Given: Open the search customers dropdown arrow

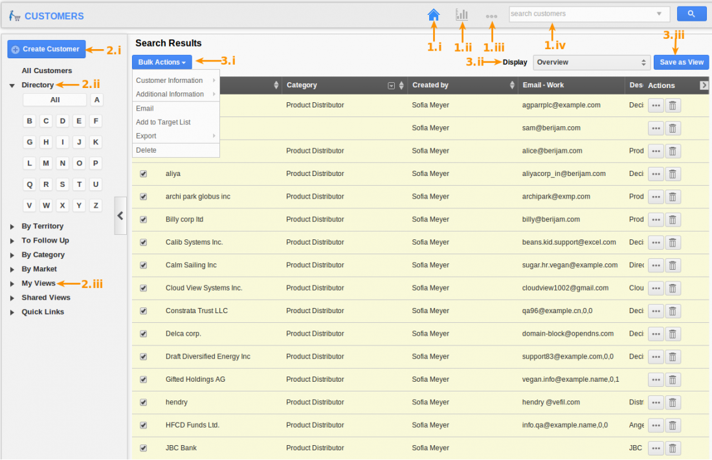Looking at the screenshot, I should coord(659,14).
